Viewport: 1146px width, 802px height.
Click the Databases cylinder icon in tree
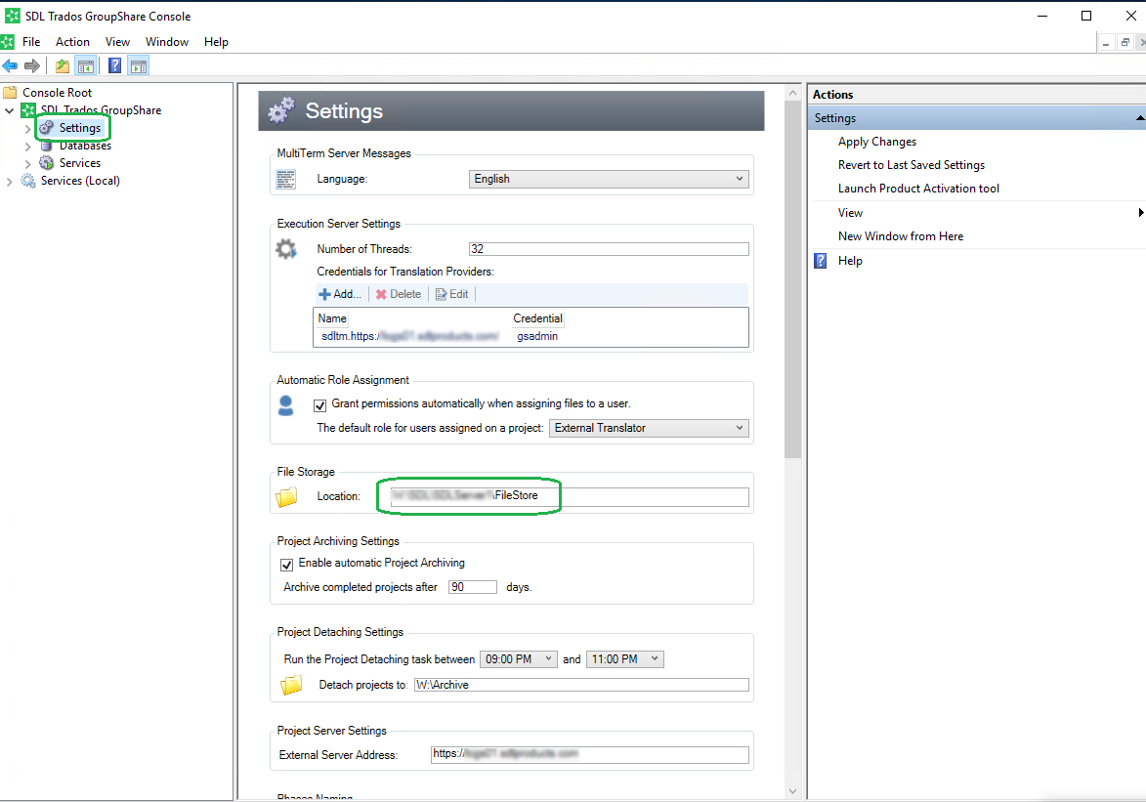pyautogui.click(x=47, y=146)
